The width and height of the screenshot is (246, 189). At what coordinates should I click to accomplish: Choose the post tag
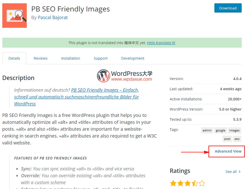(x=227, y=139)
